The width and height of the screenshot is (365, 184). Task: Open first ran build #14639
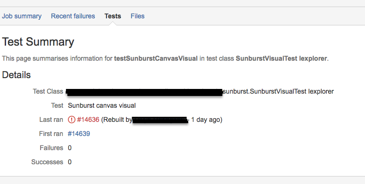tap(79, 134)
